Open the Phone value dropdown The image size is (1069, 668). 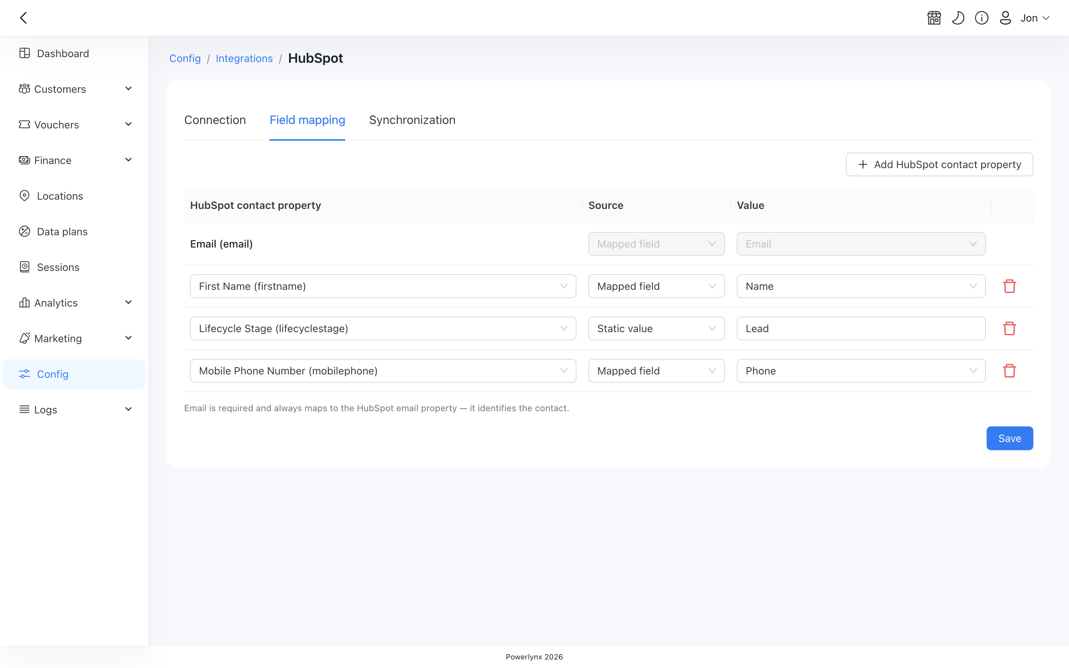tap(861, 371)
